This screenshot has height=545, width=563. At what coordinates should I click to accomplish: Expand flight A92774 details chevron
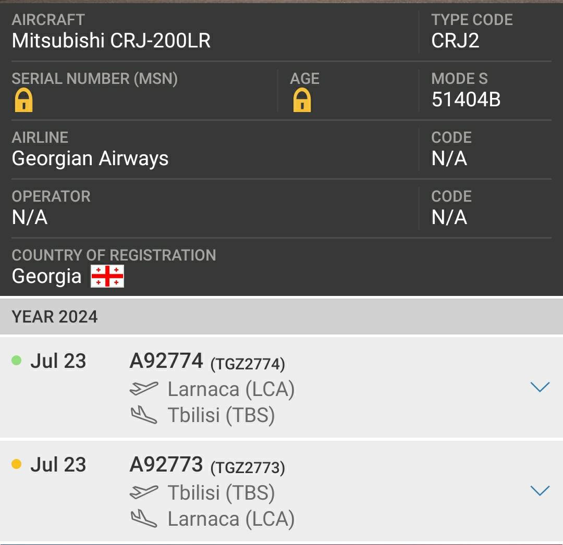(540, 387)
